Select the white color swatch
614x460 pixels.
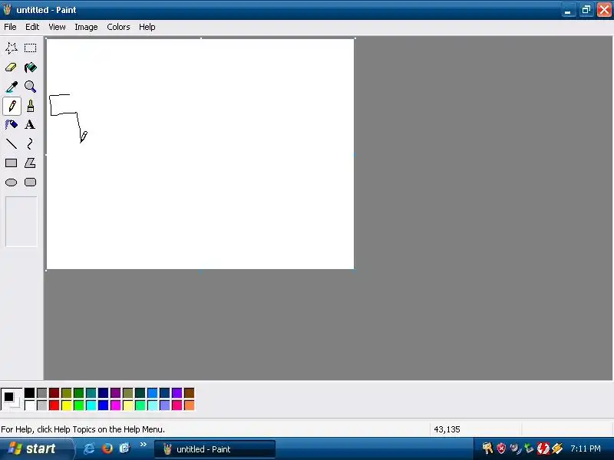click(x=30, y=406)
